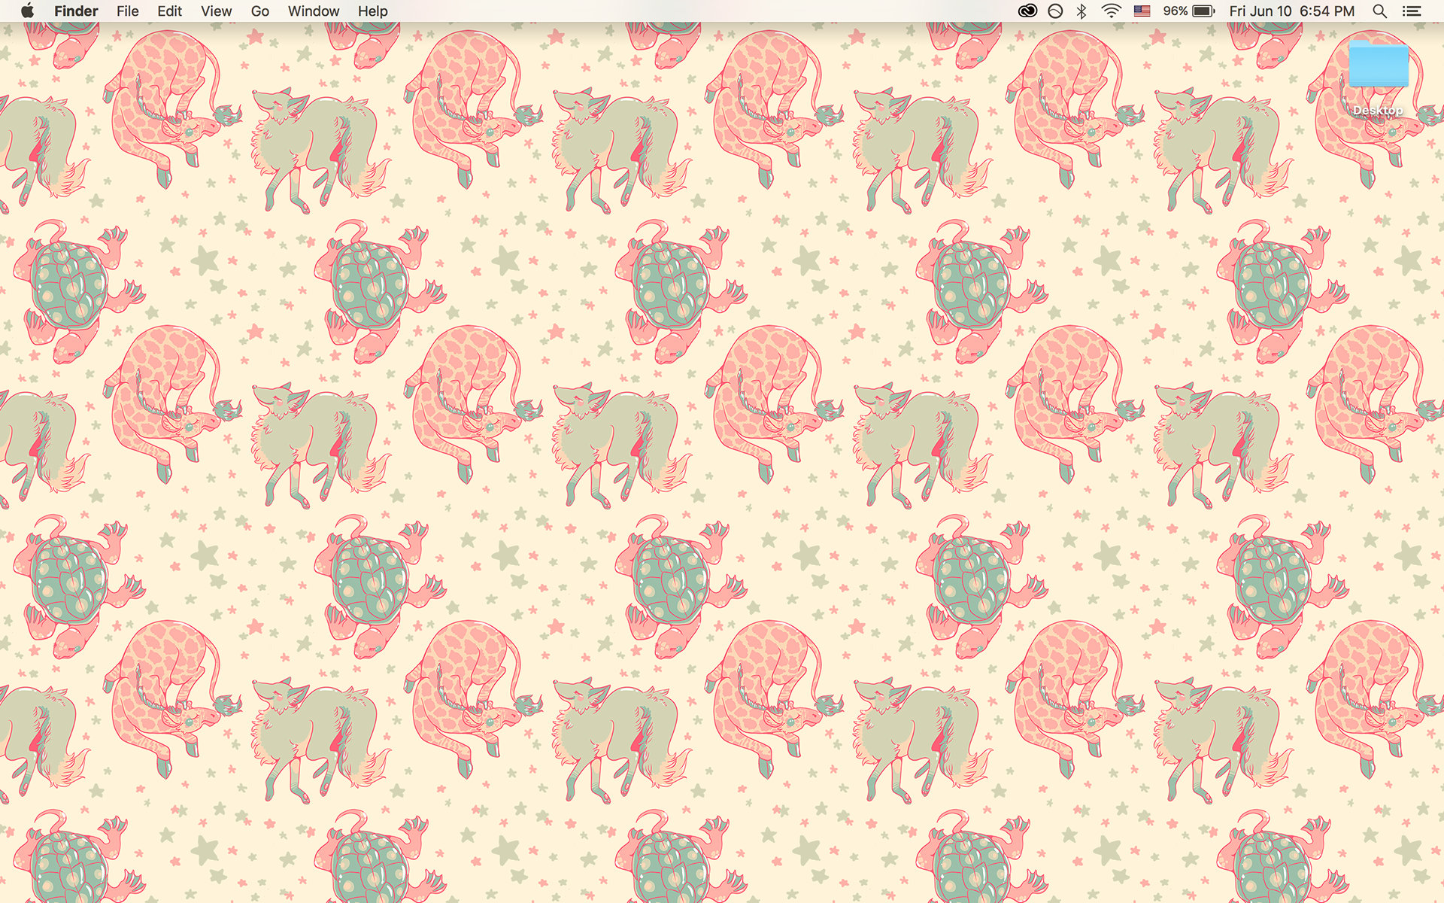This screenshot has width=1444, height=903.
Task: Open the Finder application menu
Action: (x=76, y=11)
